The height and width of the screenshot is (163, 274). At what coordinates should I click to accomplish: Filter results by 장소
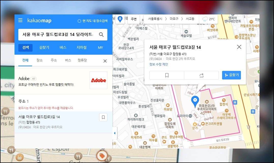(39, 60)
